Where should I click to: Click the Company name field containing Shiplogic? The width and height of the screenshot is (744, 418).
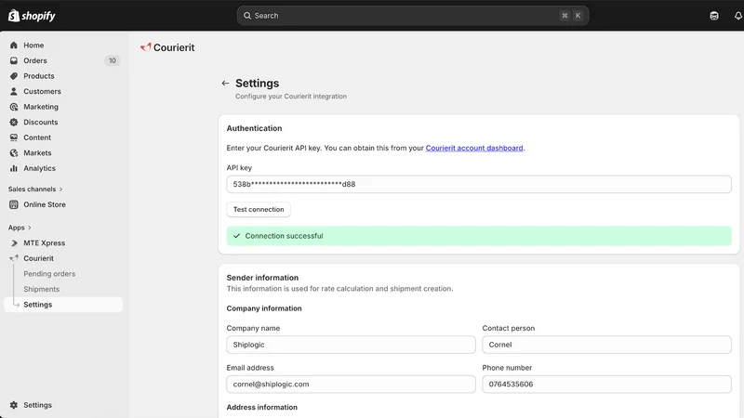[x=351, y=345]
